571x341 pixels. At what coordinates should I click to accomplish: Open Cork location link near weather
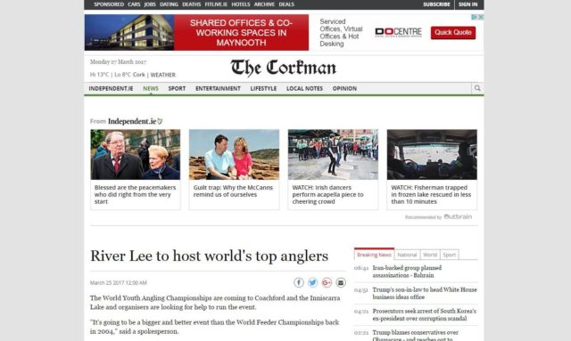click(139, 75)
